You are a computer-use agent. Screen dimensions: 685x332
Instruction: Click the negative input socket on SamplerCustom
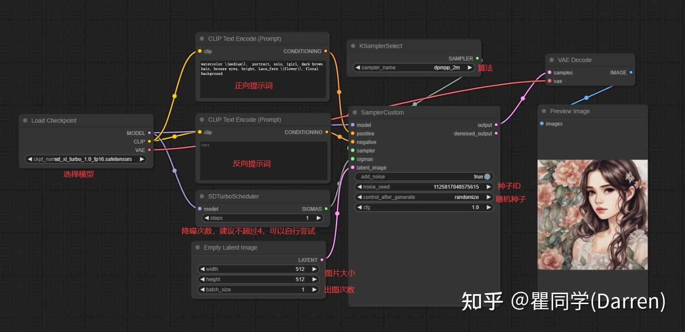[352, 142]
